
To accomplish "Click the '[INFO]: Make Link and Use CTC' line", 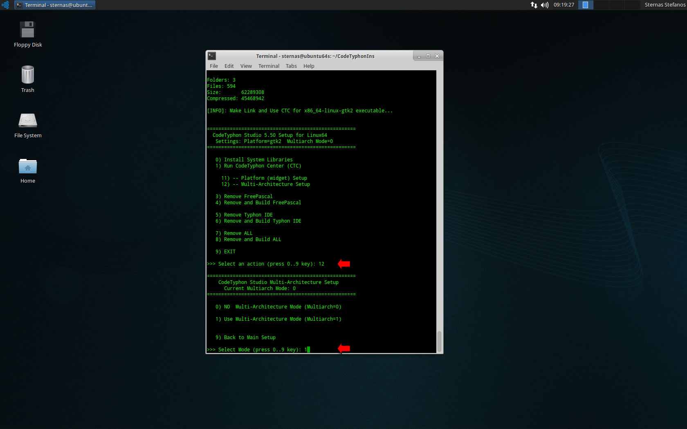I will tap(299, 111).
